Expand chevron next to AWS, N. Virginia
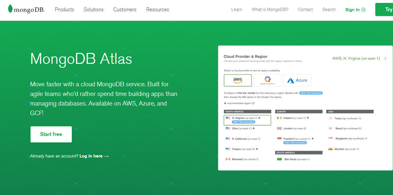Screen dimensions: 393x195 coord(385,59)
